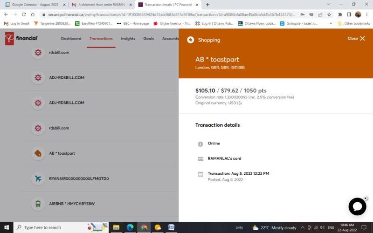Click the info icon beside Online

click(200, 144)
